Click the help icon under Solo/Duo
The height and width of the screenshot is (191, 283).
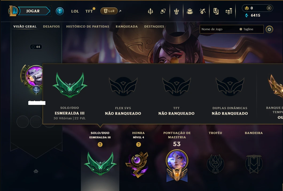coord(100,144)
